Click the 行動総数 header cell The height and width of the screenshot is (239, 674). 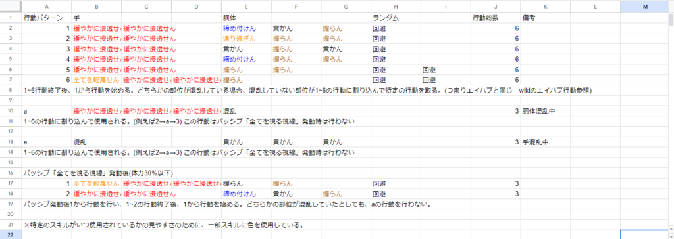point(496,18)
